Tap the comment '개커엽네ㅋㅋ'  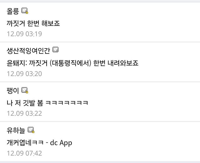[25, 143]
